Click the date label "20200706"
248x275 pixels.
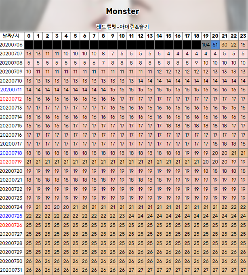11,45
